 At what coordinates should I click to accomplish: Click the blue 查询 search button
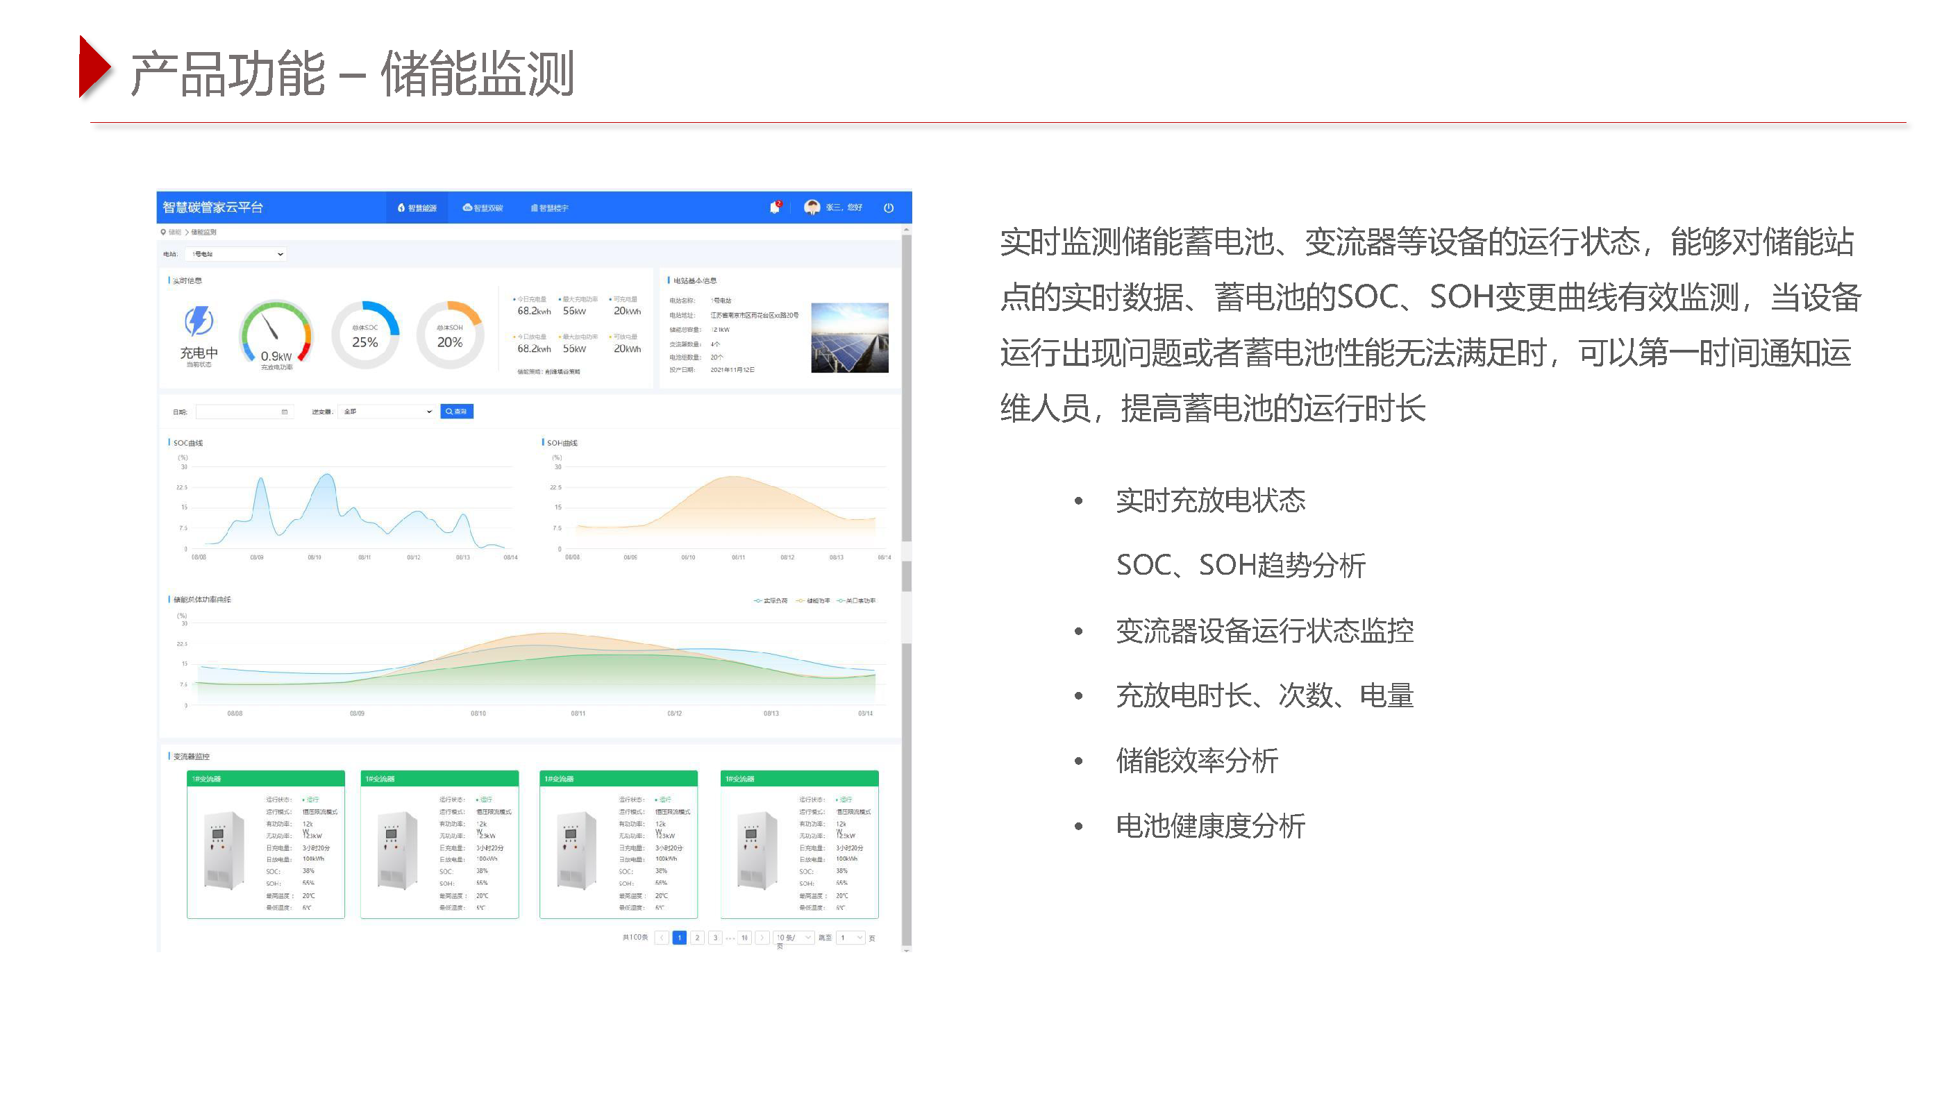click(456, 412)
